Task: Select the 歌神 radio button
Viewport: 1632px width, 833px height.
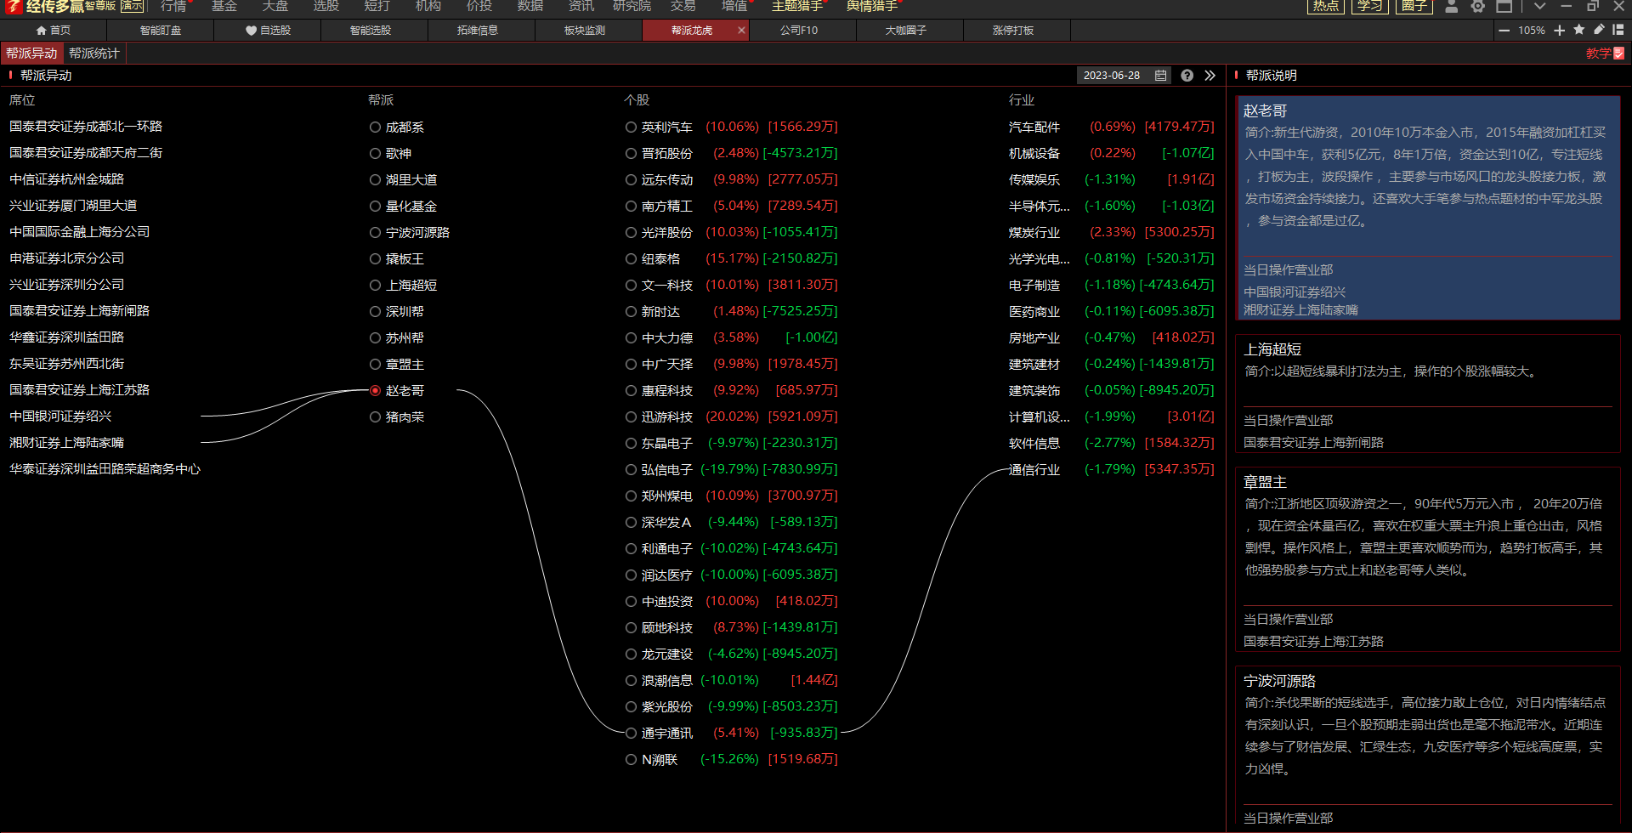Action: pos(375,154)
